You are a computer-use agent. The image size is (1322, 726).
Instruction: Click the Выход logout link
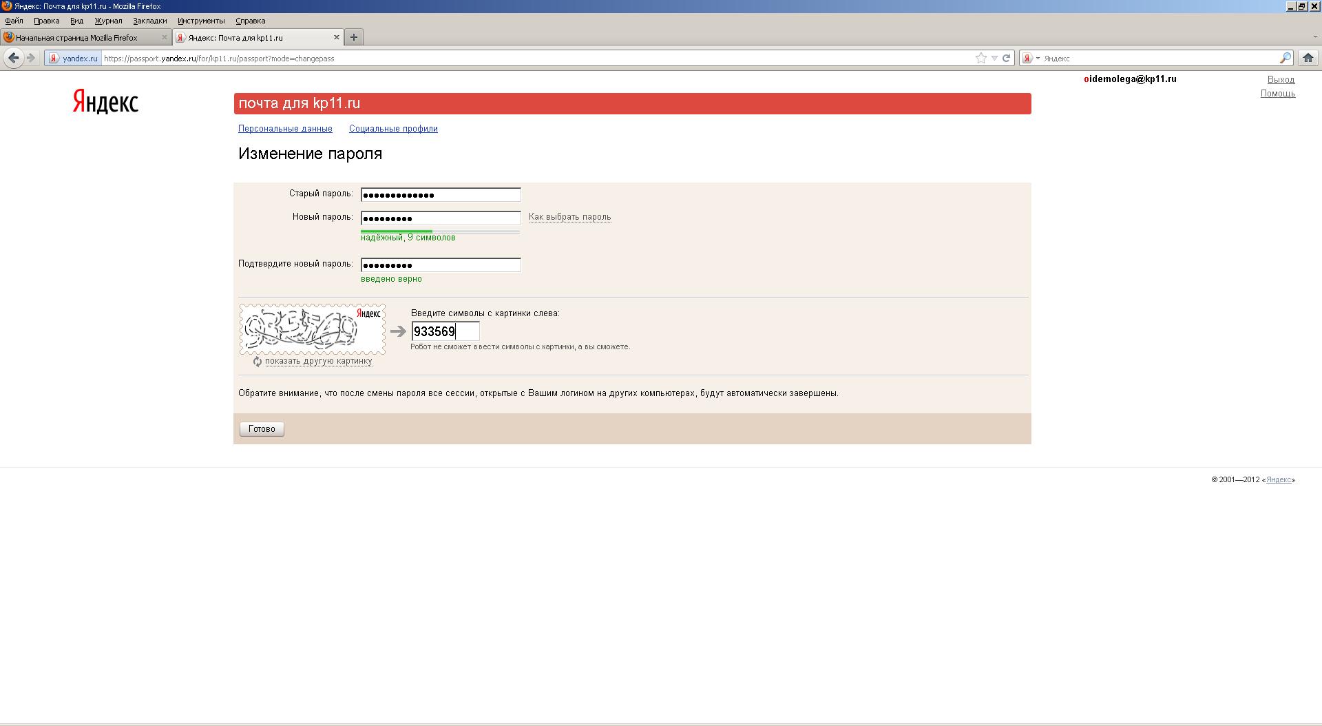(x=1281, y=80)
